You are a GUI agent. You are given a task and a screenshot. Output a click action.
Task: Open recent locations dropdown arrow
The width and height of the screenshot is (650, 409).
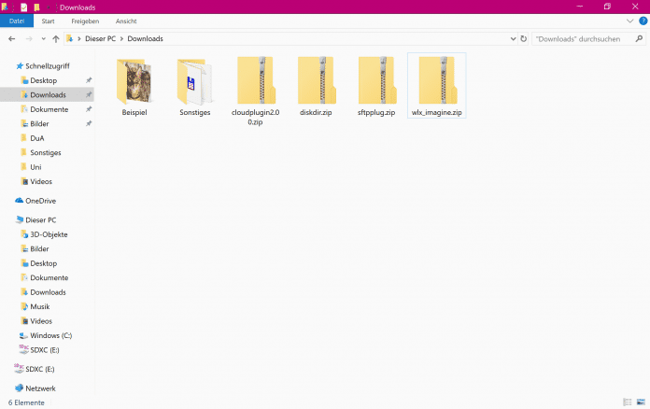[x=43, y=38]
